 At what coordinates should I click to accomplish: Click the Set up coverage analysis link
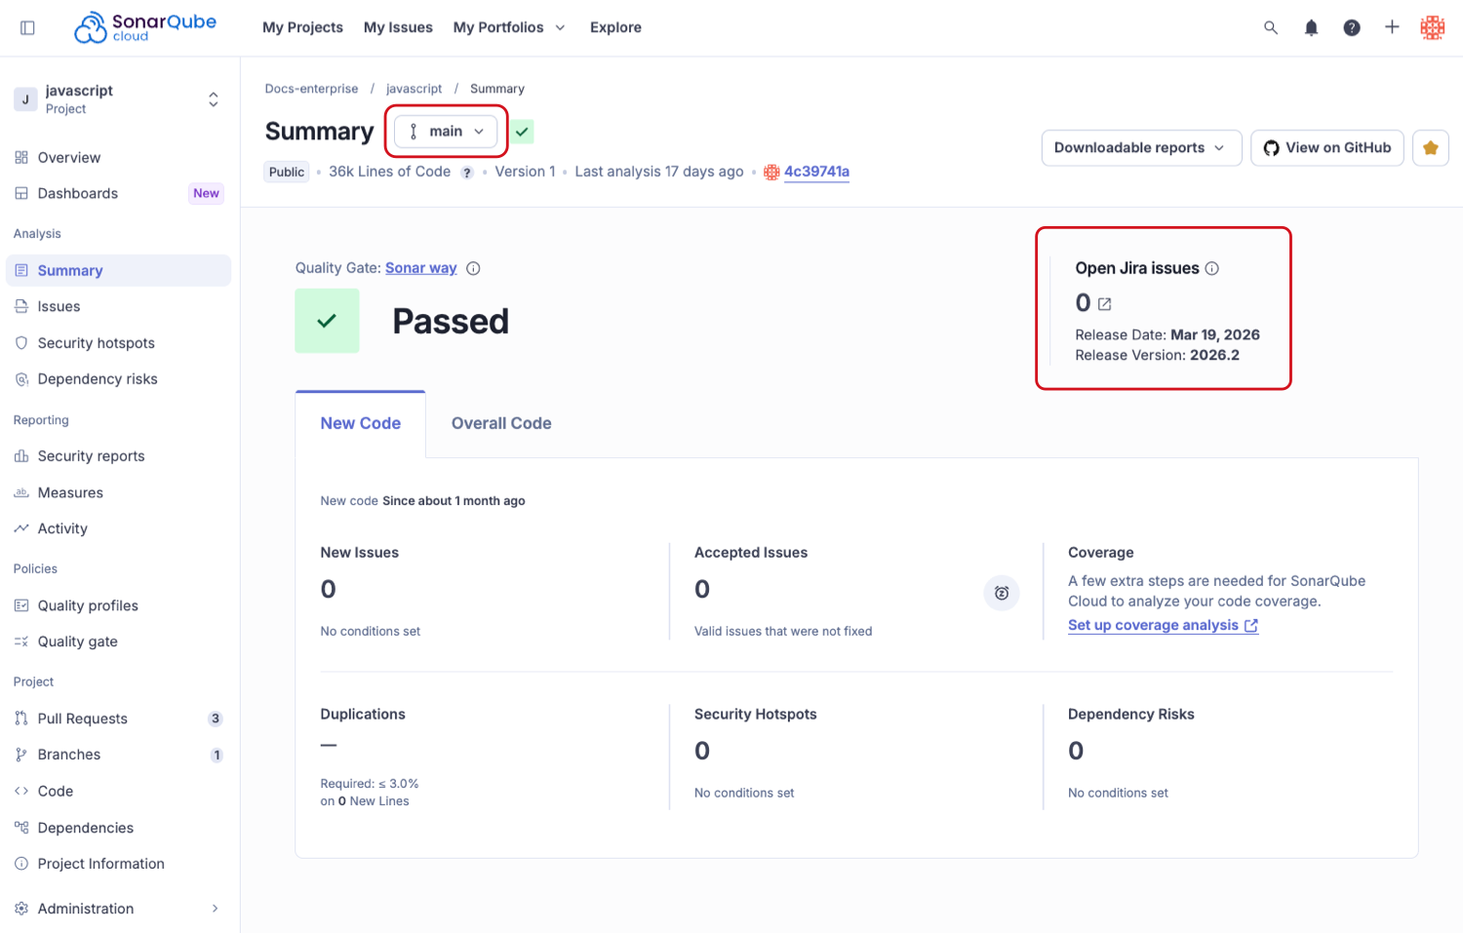pos(1155,625)
